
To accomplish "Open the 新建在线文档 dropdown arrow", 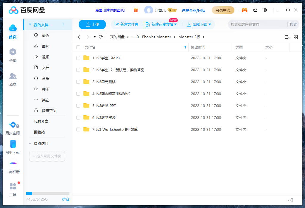I will click(176, 24).
